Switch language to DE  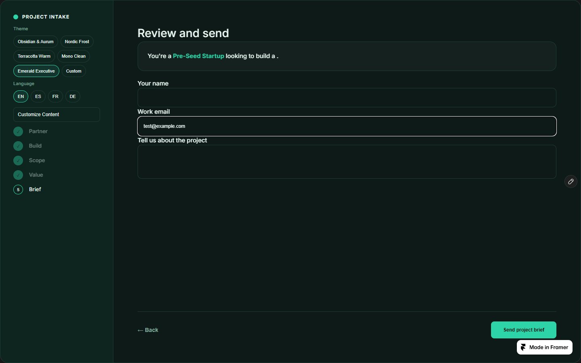pos(73,96)
